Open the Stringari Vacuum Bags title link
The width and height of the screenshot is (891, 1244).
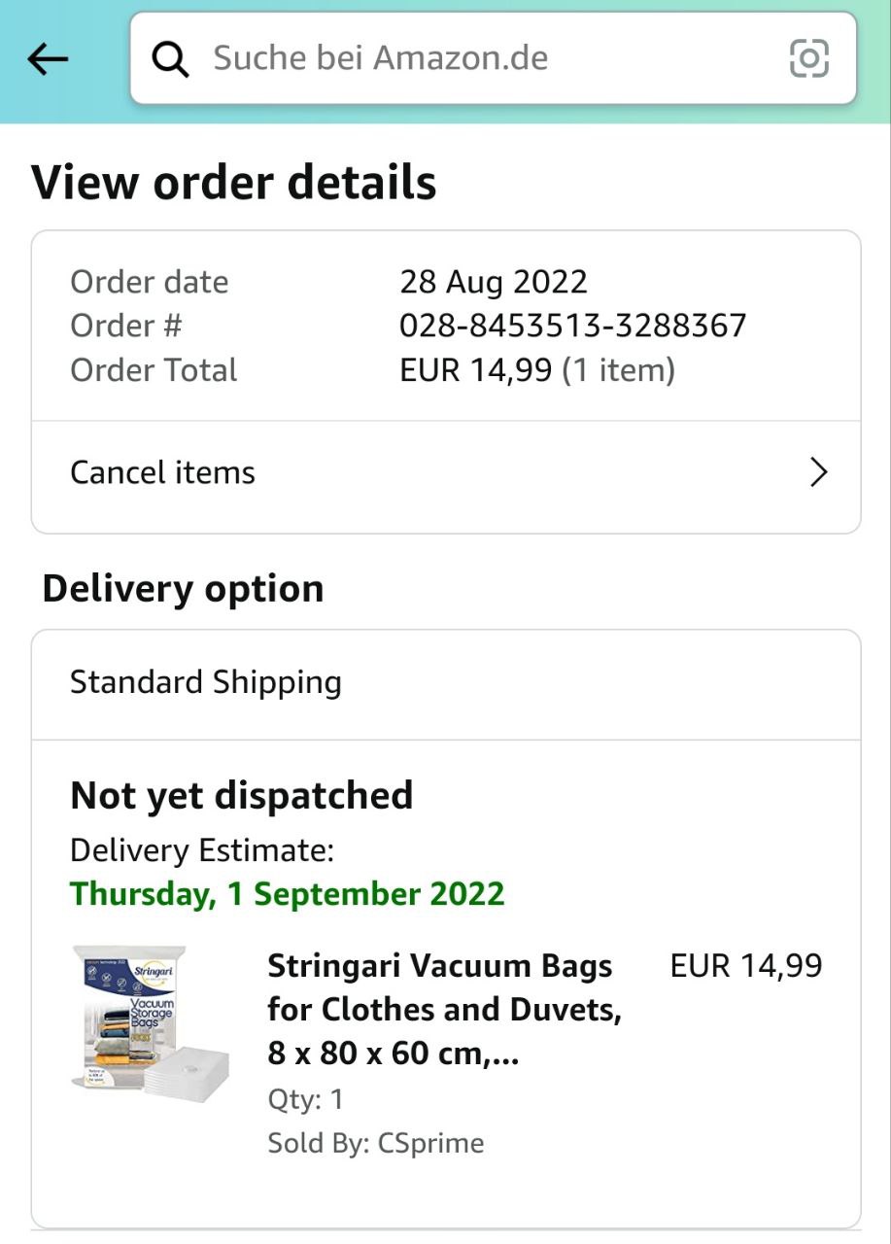(443, 1010)
